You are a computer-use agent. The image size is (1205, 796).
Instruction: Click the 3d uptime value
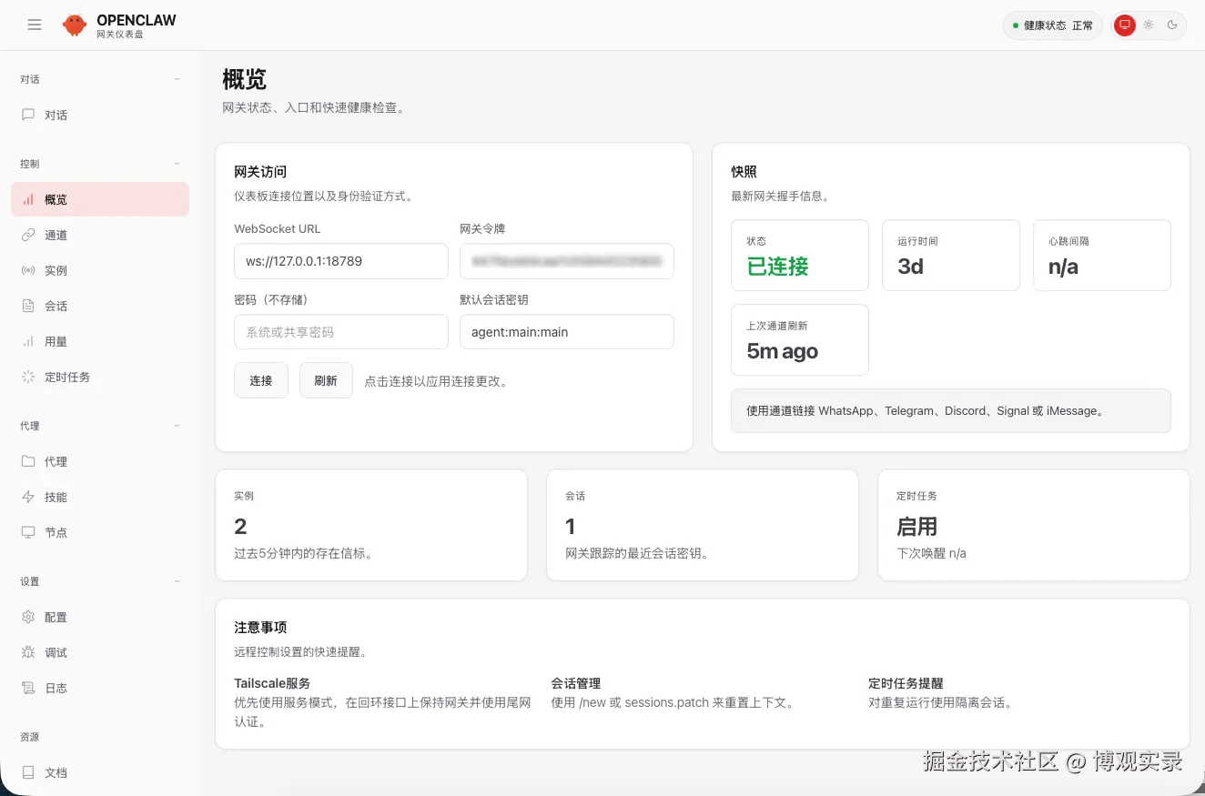click(911, 267)
